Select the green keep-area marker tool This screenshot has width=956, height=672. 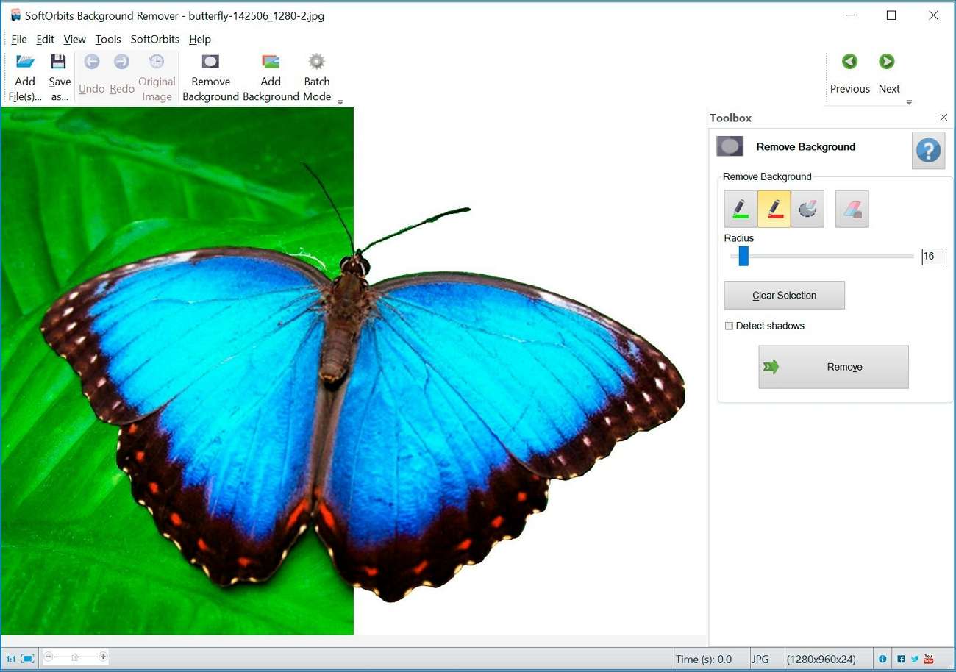[x=740, y=208]
